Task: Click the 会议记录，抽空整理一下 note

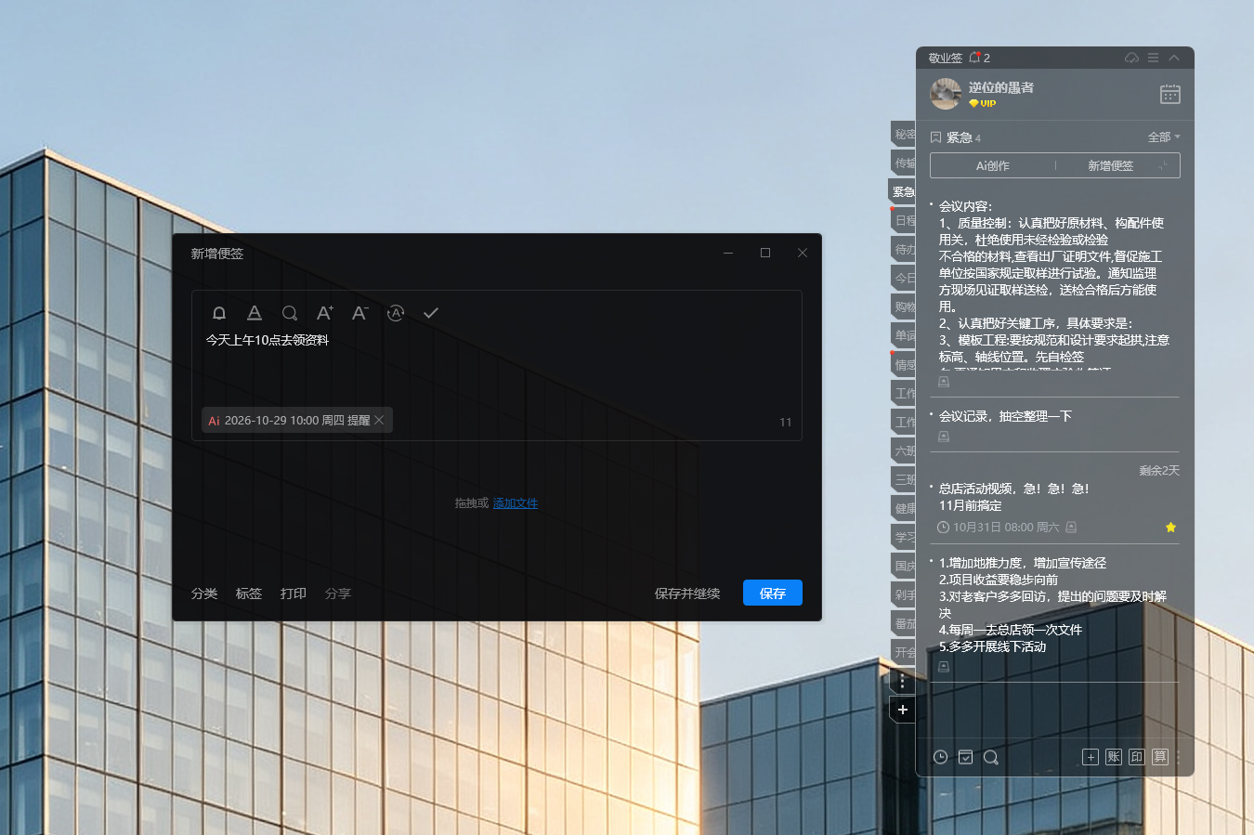Action: [1005, 416]
